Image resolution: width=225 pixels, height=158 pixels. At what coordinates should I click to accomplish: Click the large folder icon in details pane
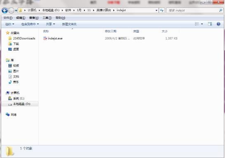[x=9, y=151]
